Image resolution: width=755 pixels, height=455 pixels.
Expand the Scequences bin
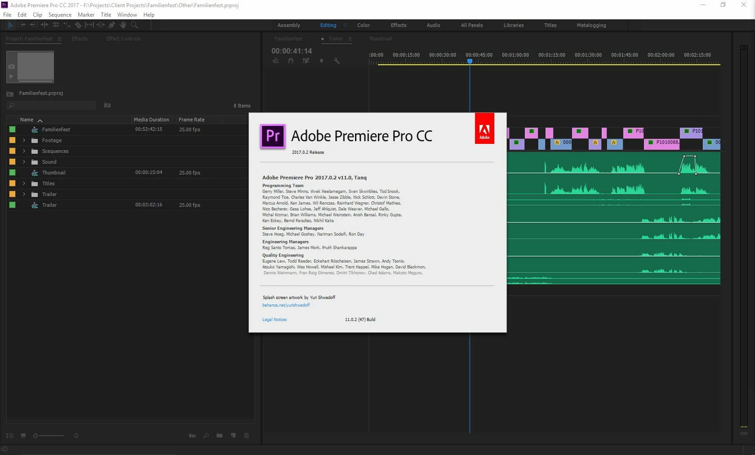pyautogui.click(x=24, y=151)
